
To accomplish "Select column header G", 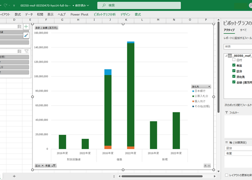I will coord(62,20).
